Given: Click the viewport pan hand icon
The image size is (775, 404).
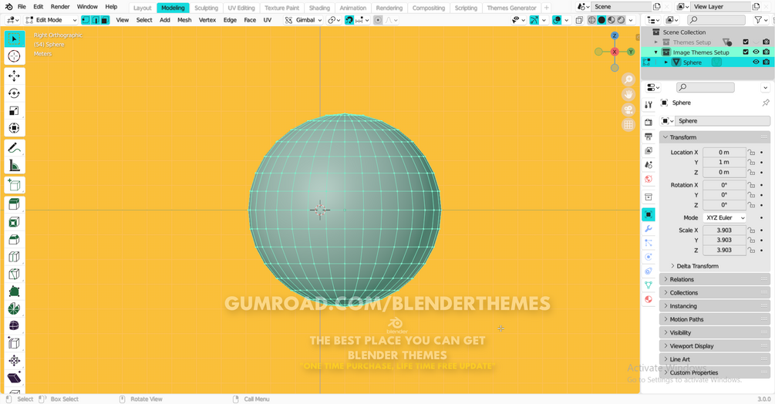Looking at the screenshot, I should point(628,94).
